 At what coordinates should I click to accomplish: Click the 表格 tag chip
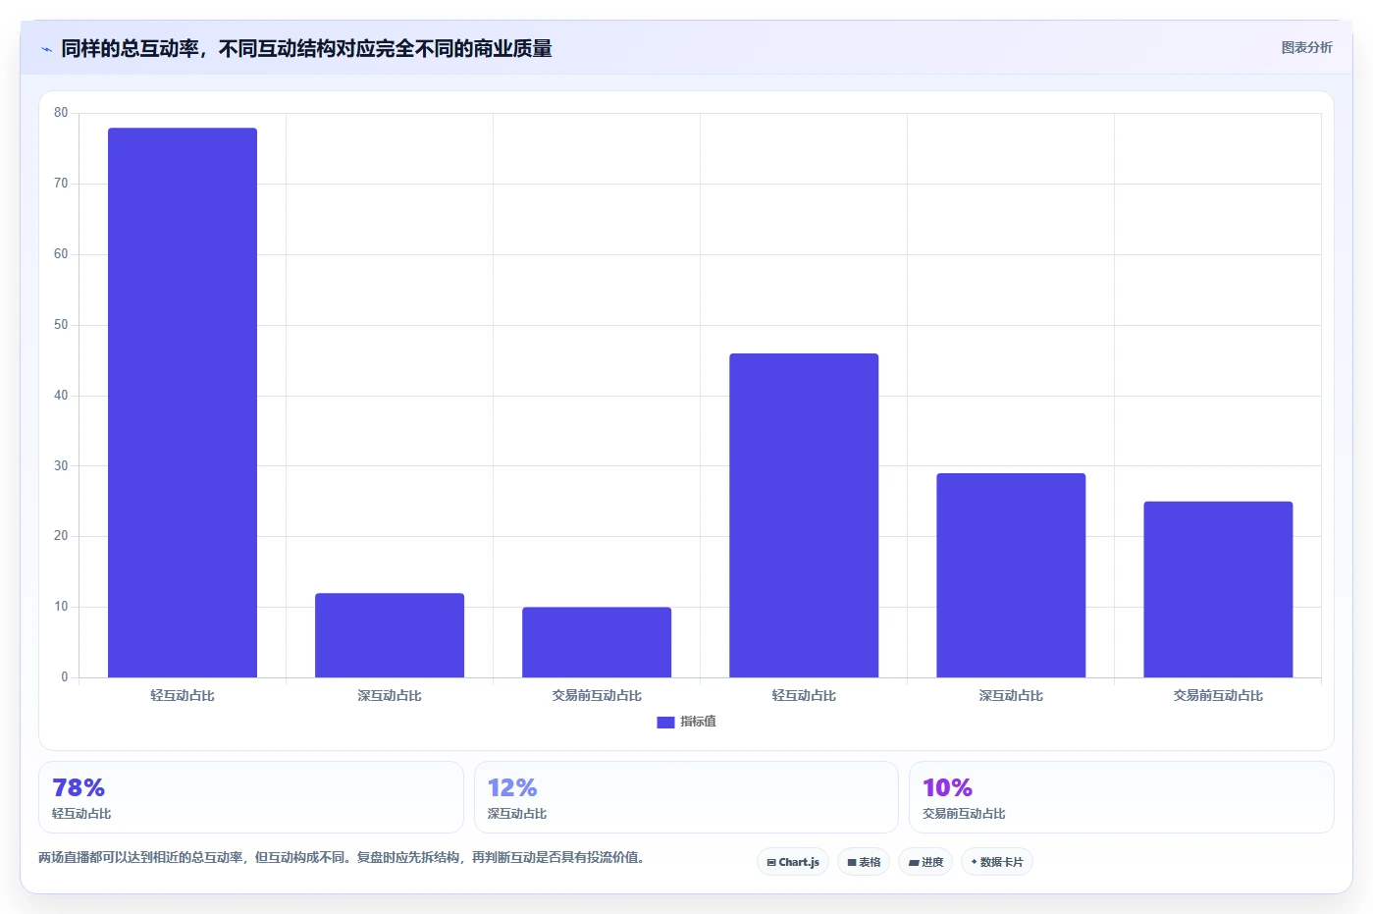point(864,862)
